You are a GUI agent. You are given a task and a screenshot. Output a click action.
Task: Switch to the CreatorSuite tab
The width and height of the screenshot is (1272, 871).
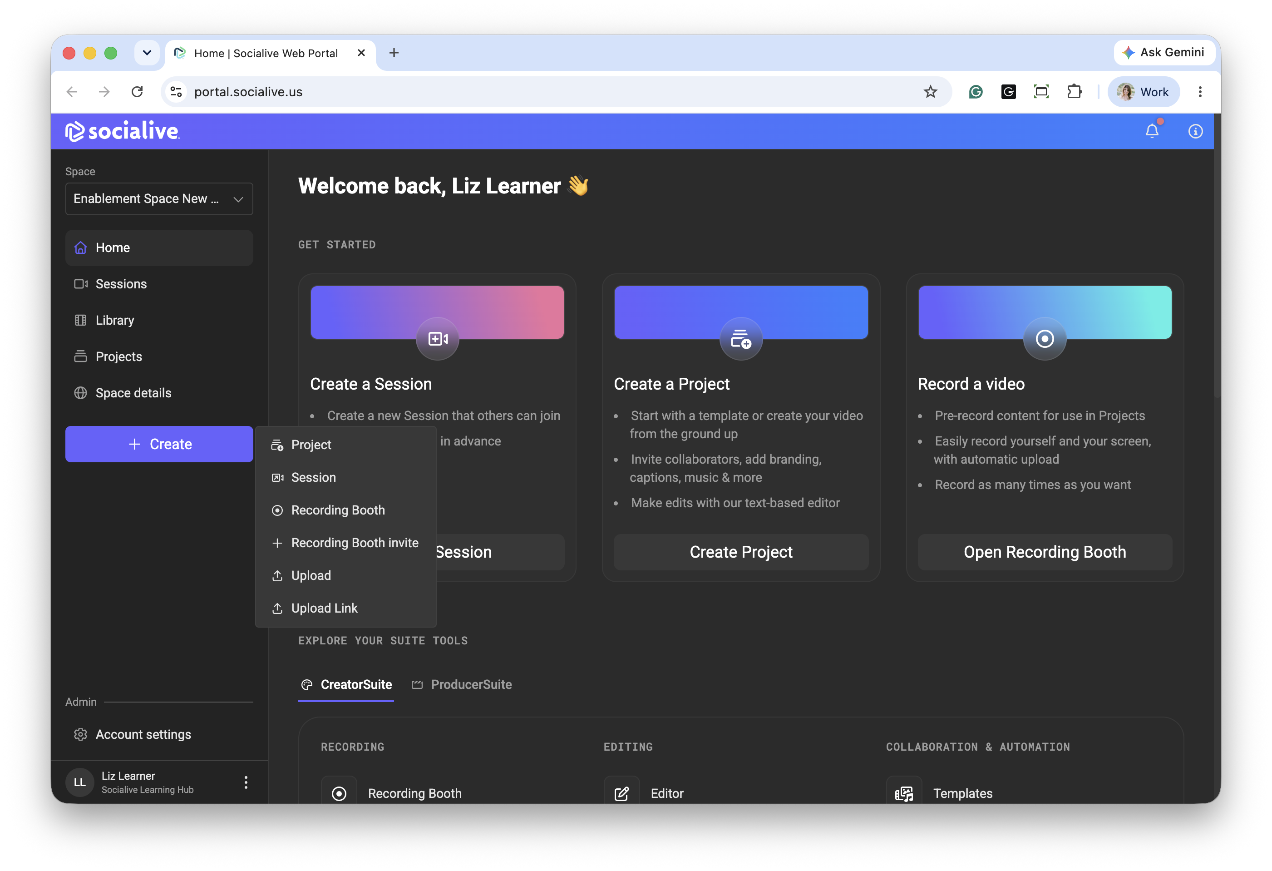point(346,685)
